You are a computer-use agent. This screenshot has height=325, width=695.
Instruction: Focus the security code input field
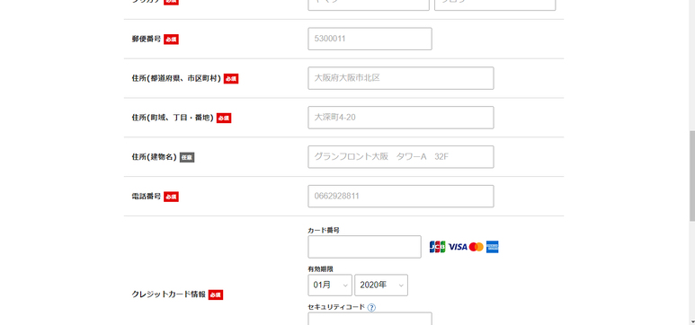(x=370, y=319)
